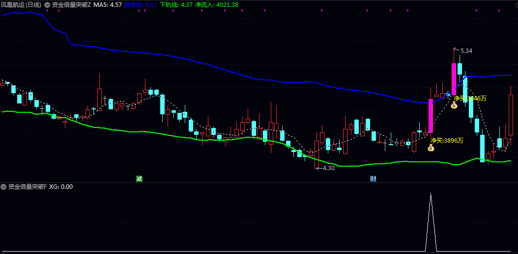Select the 资金倍量突破Z indicator name

click(x=71, y=4)
